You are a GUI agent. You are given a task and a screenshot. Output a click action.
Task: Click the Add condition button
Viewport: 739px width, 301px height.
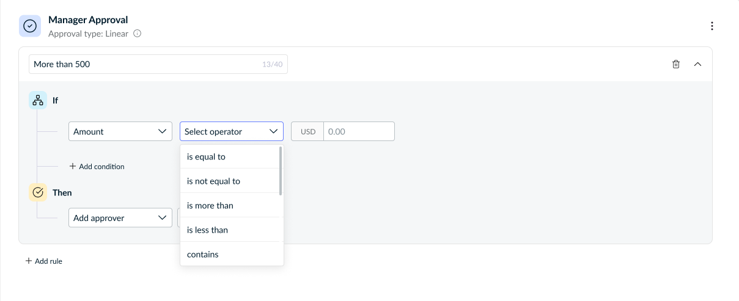click(97, 166)
